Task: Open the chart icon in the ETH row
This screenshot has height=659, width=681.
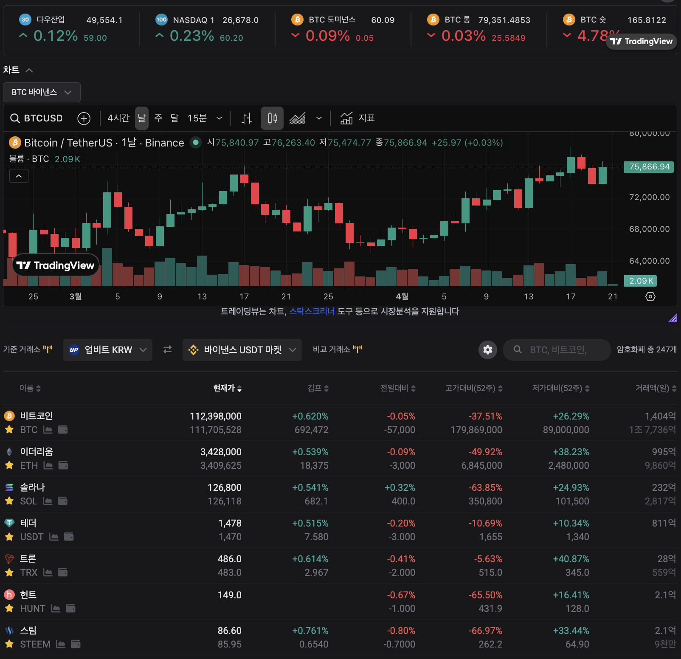Action: pos(48,465)
